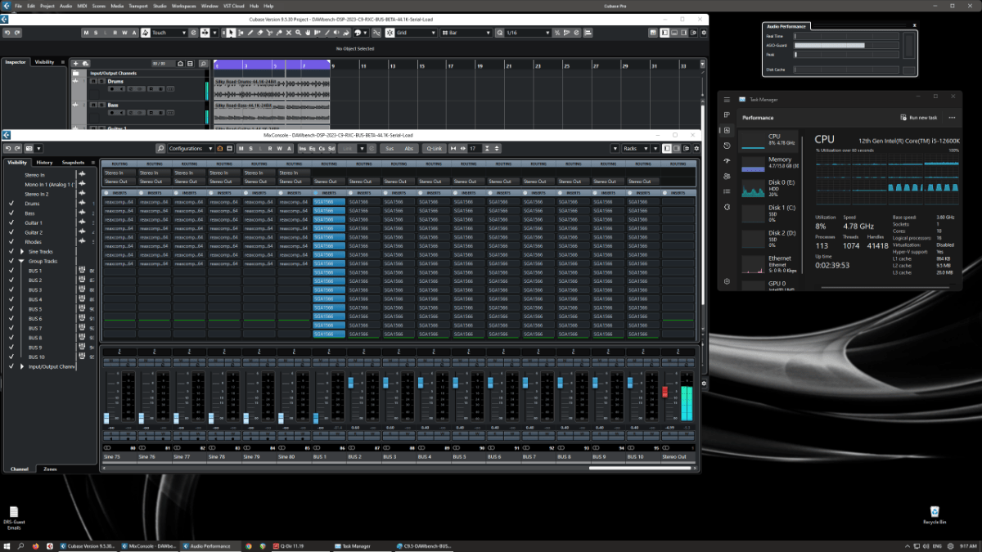Screen dimensions: 982x552
Task: Click the undo arrow icon in MixConsole
Action: tap(8, 148)
